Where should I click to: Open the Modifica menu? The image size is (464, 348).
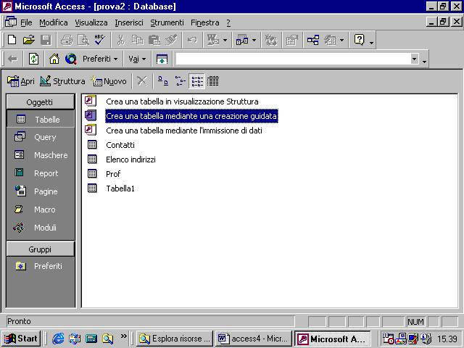pyautogui.click(x=54, y=22)
